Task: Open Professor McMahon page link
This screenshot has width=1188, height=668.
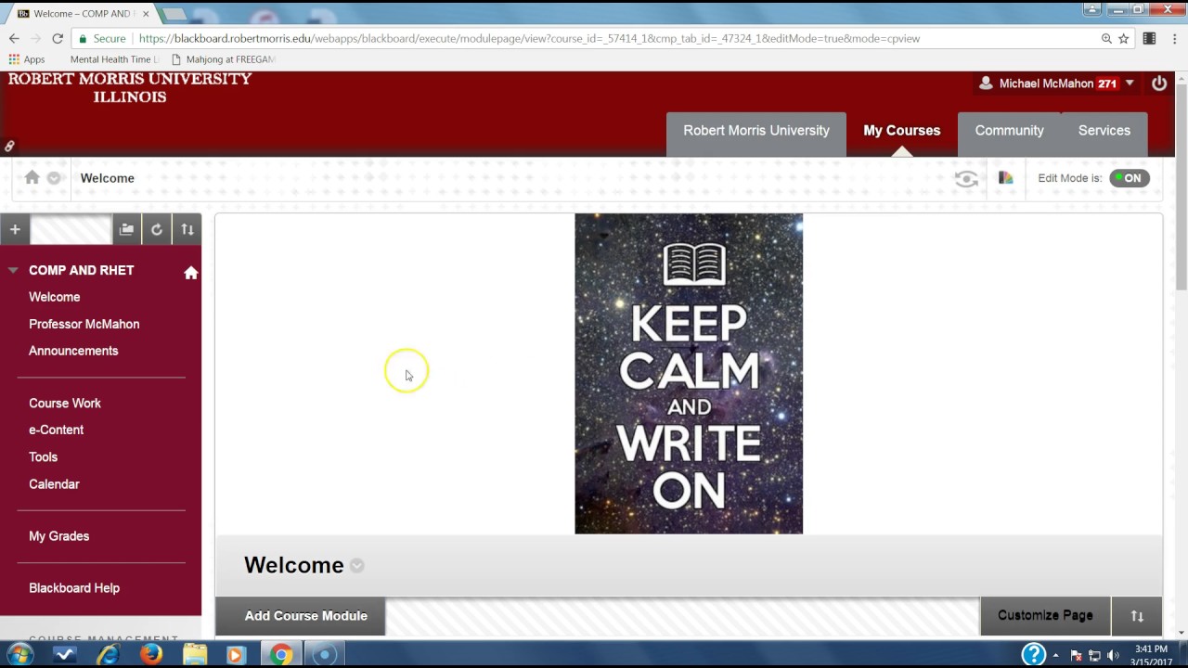Action: point(84,324)
